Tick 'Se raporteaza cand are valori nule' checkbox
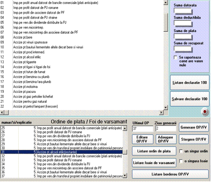211x182 pixels. tap(176, 57)
